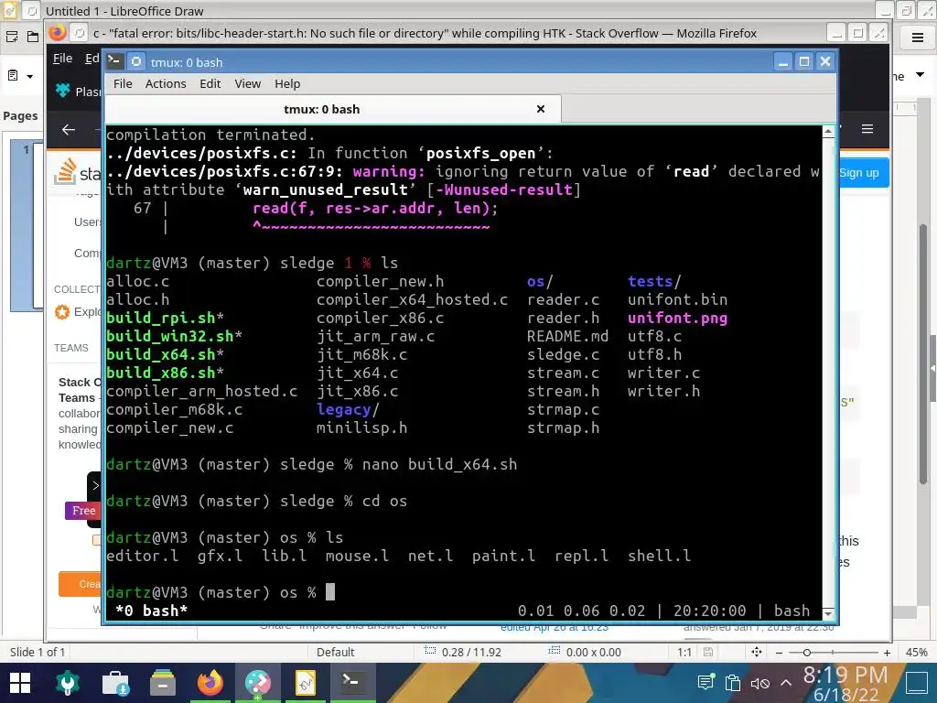Open the Edit menu in terminal

coord(210,83)
